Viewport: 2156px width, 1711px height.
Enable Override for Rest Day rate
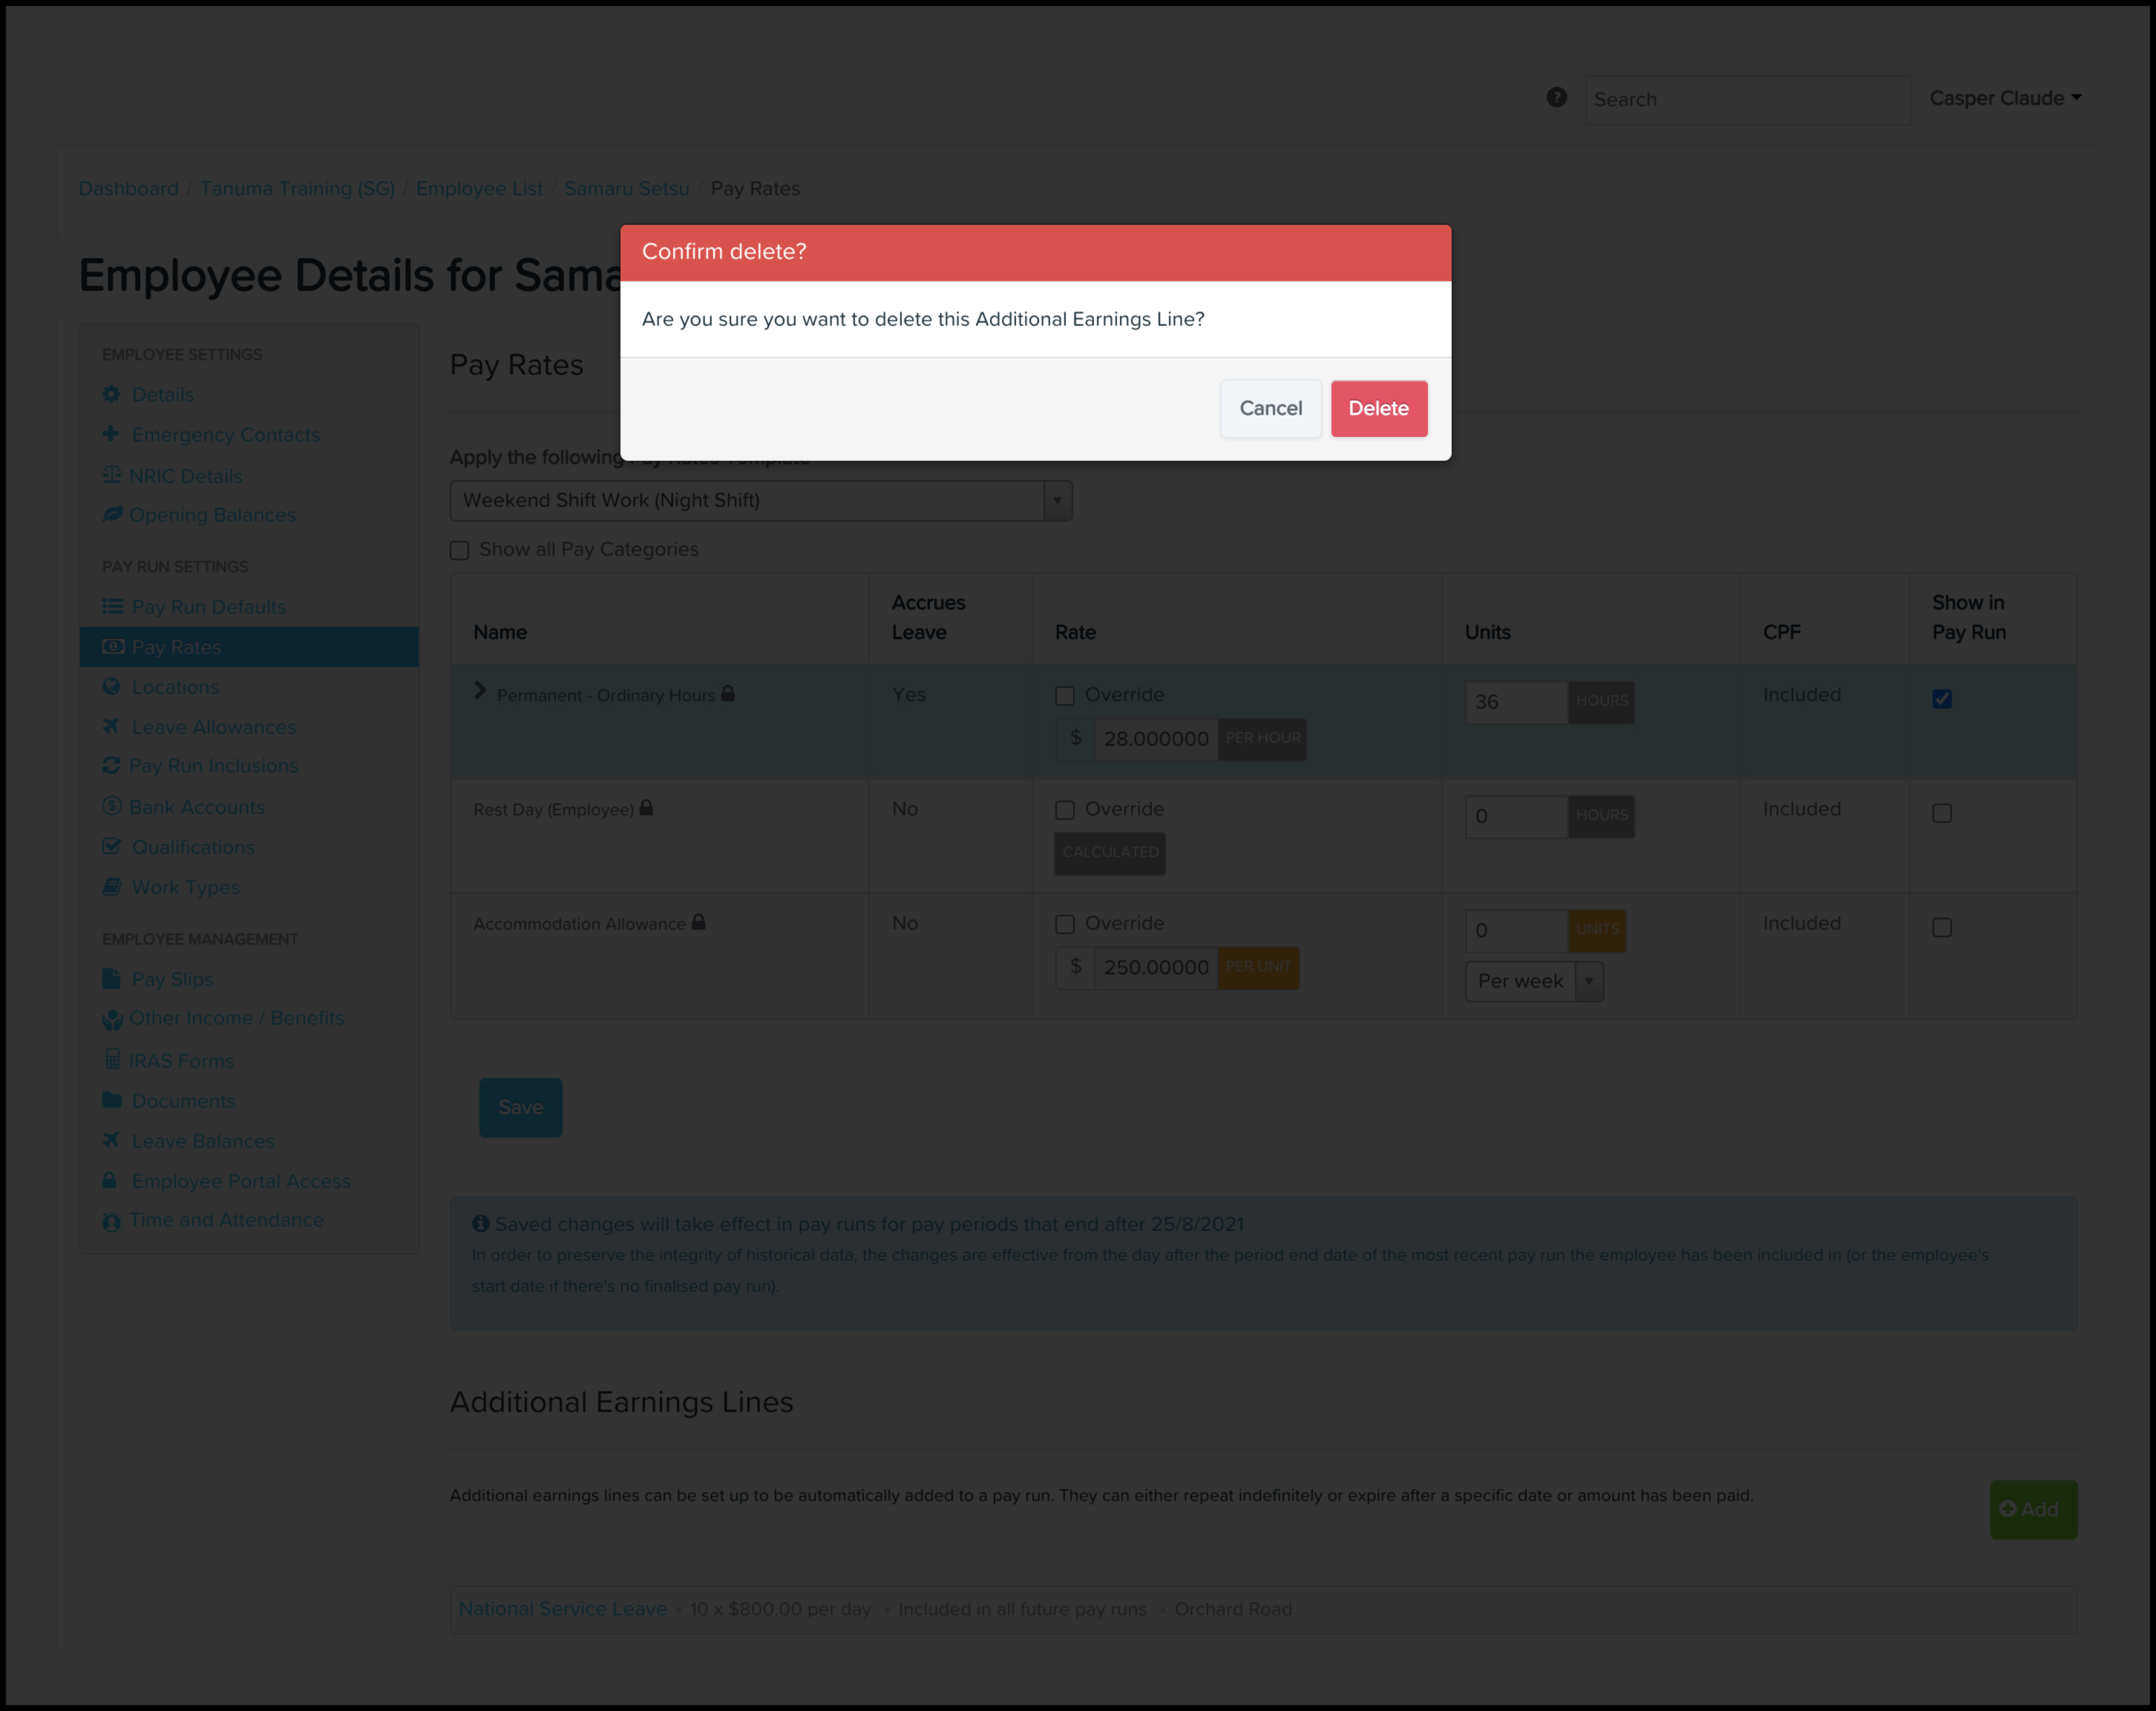point(1065,810)
